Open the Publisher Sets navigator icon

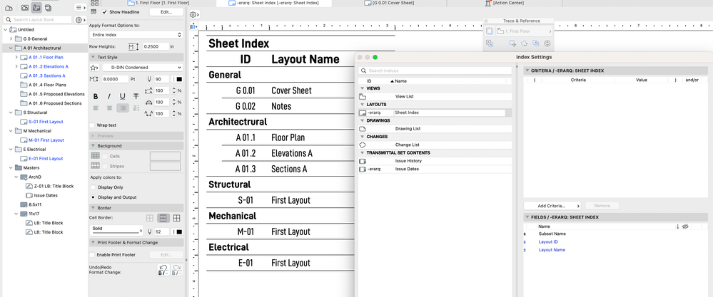[x=49, y=8]
